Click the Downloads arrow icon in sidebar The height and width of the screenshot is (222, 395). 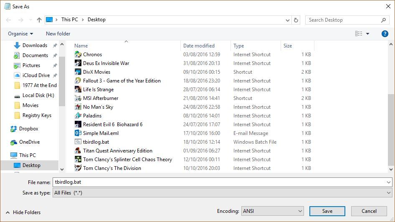[x=17, y=45]
